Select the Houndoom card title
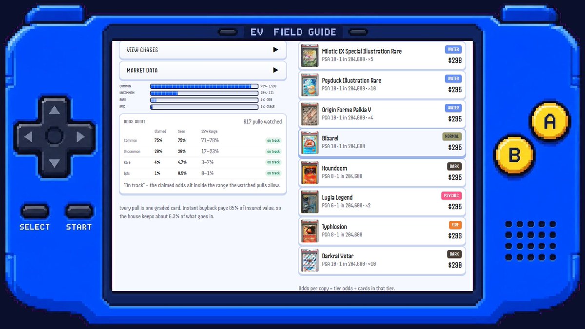 pyautogui.click(x=334, y=168)
